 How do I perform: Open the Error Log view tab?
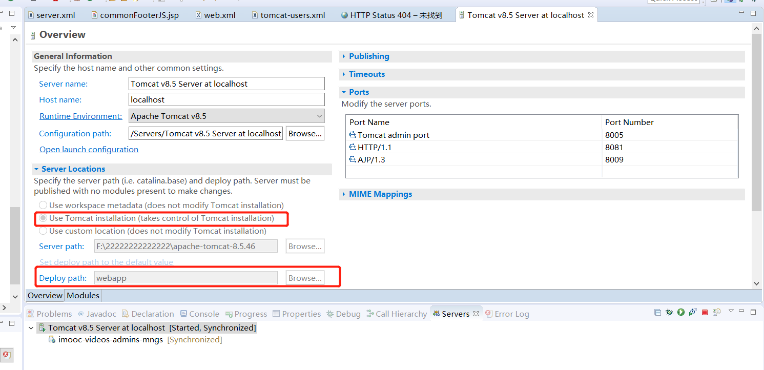(507, 314)
